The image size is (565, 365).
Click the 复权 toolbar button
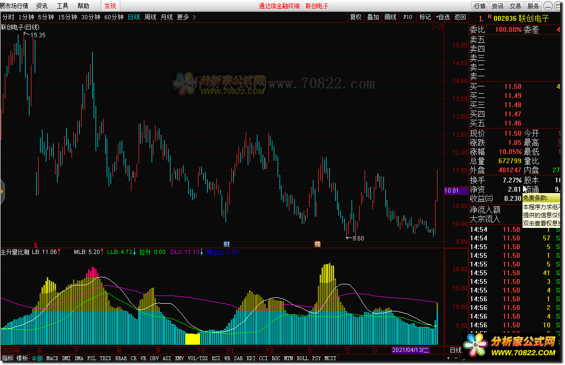355,17
